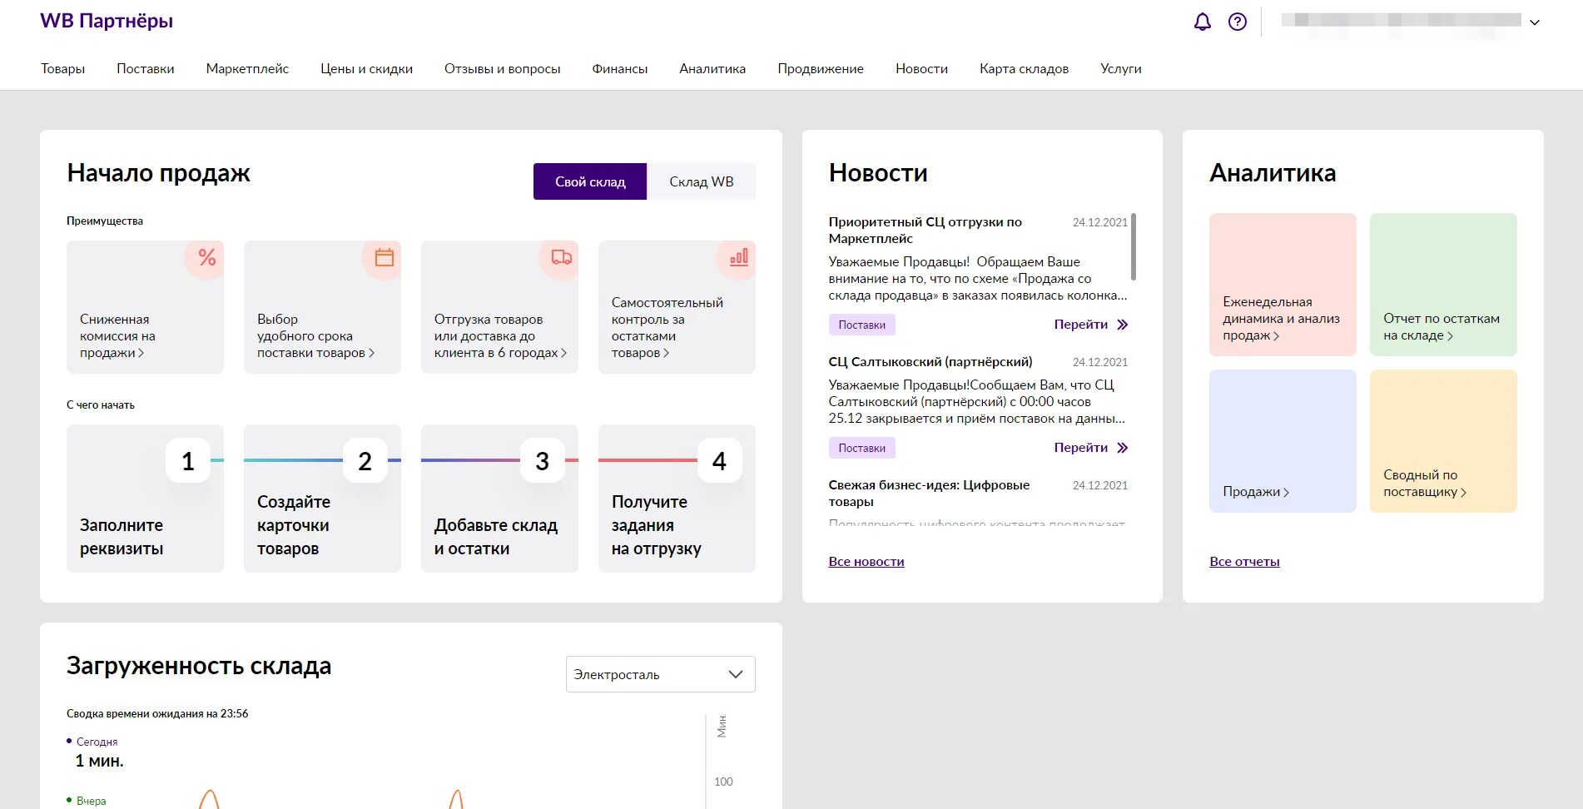Open pink Еженедельная динамика и анализ продаж tile
The height and width of the screenshot is (809, 1583).
point(1283,285)
